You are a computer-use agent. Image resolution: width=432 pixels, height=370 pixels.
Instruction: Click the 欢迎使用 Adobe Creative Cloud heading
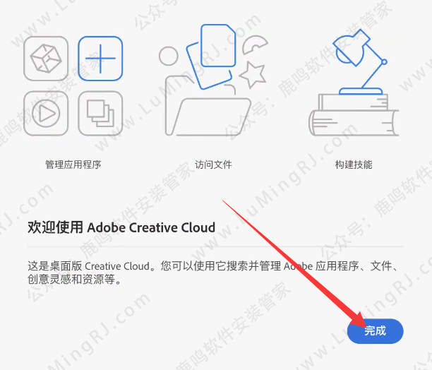[121, 227]
